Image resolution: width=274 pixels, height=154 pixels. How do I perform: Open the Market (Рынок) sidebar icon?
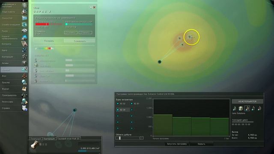[x=24, y=31]
